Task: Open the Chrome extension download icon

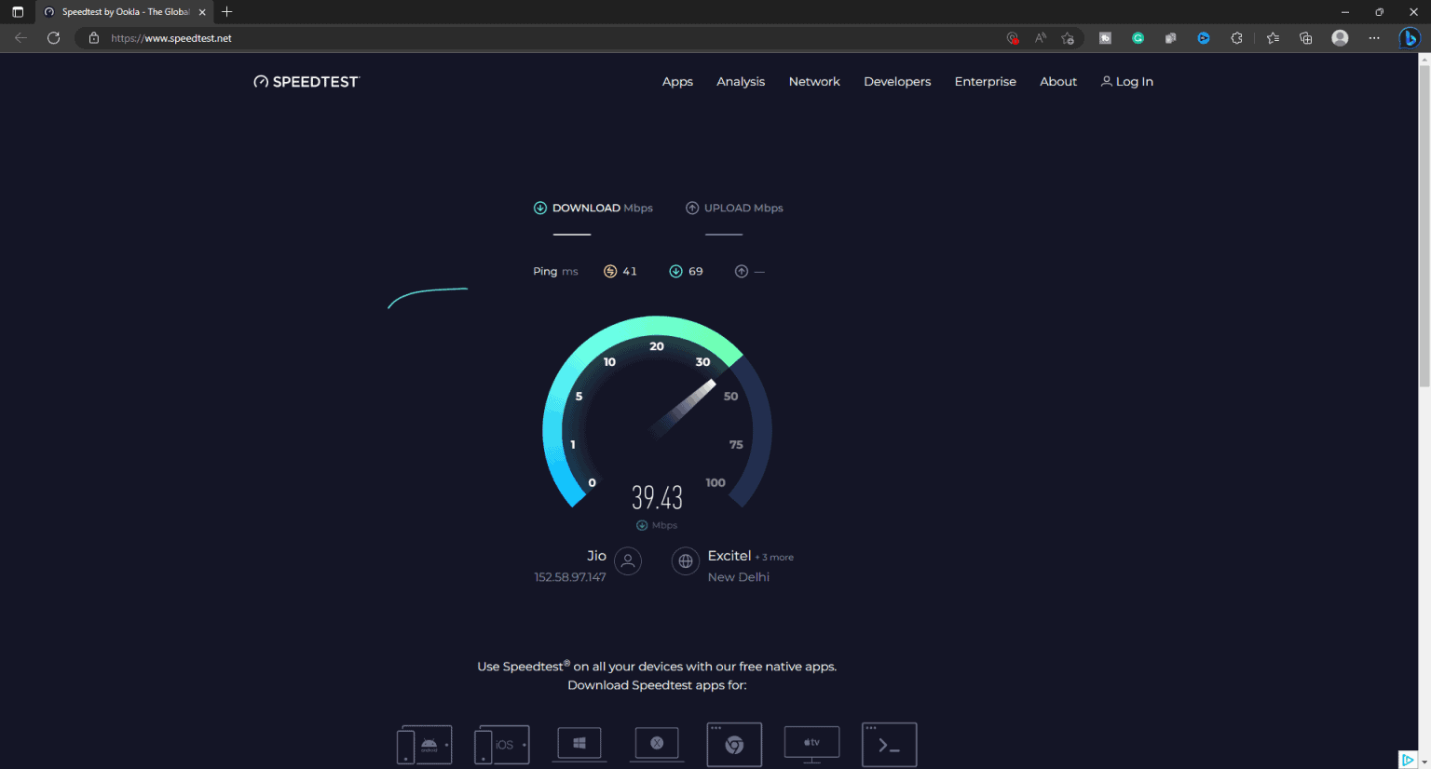Action: click(x=734, y=743)
